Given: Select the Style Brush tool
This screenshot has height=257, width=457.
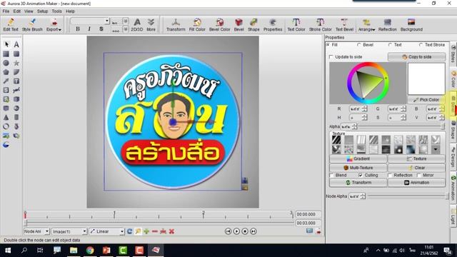Looking at the screenshot, I should pos(32,25).
